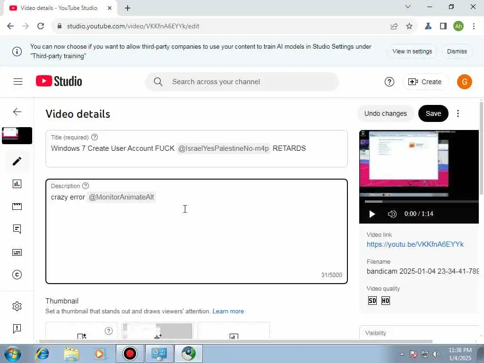Click the Title help question mark icon

(x=95, y=137)
